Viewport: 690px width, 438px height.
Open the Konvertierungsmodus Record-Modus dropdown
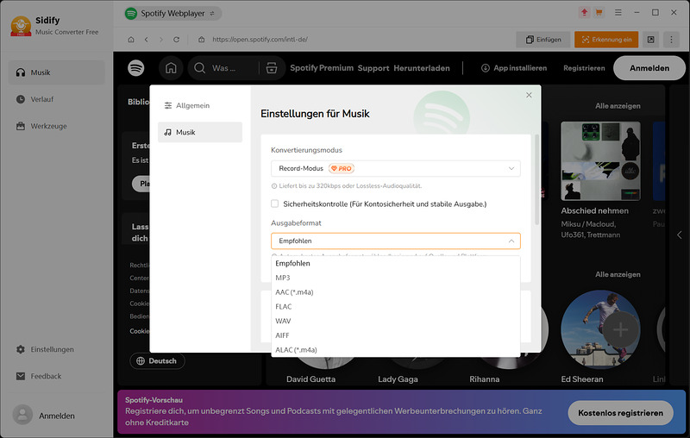pyautogui.click(x=396, y=168)
